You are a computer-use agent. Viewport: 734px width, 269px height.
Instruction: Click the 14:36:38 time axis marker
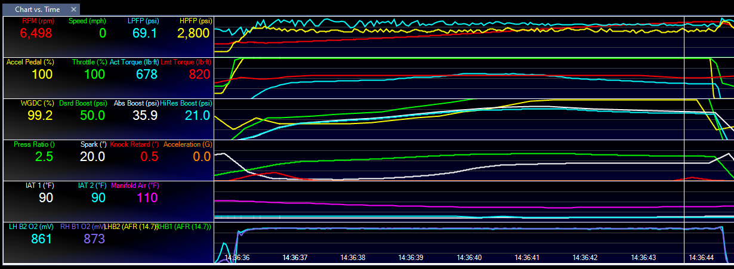point(353,258)
